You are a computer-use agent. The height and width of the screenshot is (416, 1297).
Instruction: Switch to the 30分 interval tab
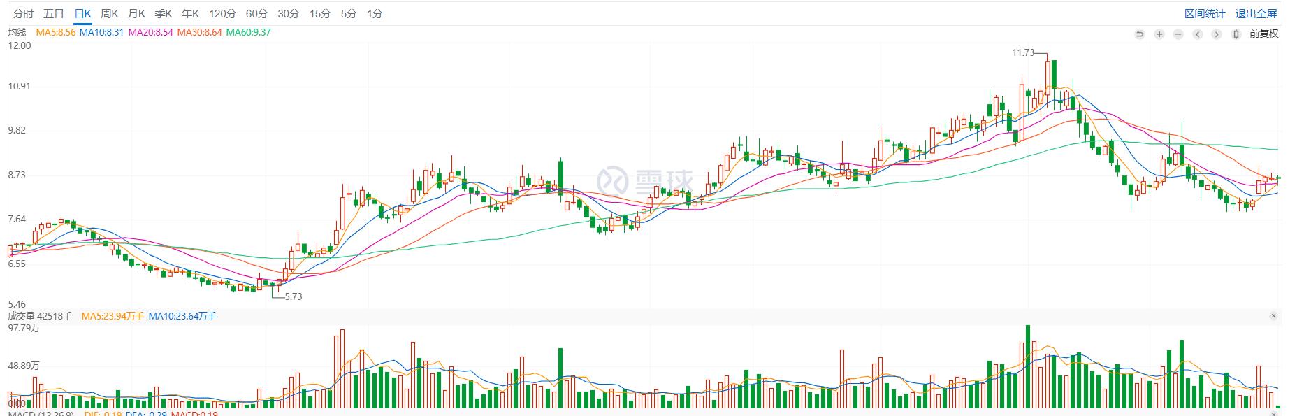(288, 14)
